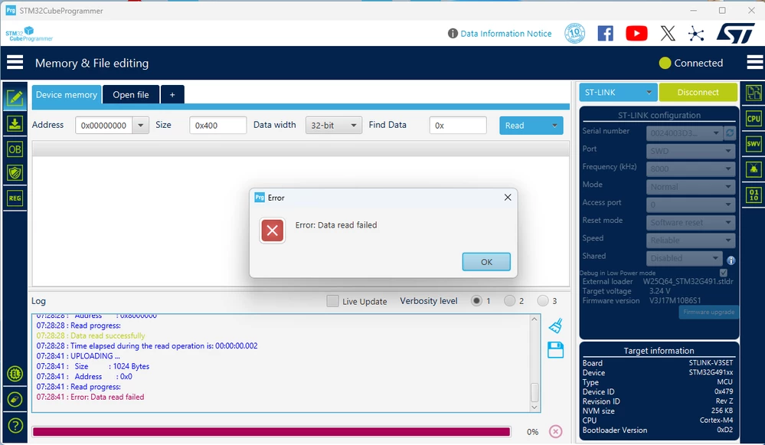Close the Error dialog with X
Viewport: 765px width, 445px height.
[508, 197]
